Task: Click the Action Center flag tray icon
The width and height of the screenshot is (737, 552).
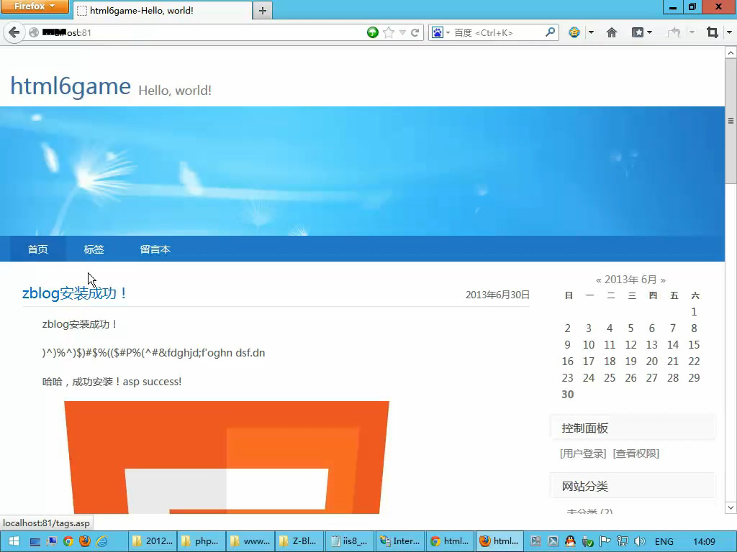Action: coord(605,541)
